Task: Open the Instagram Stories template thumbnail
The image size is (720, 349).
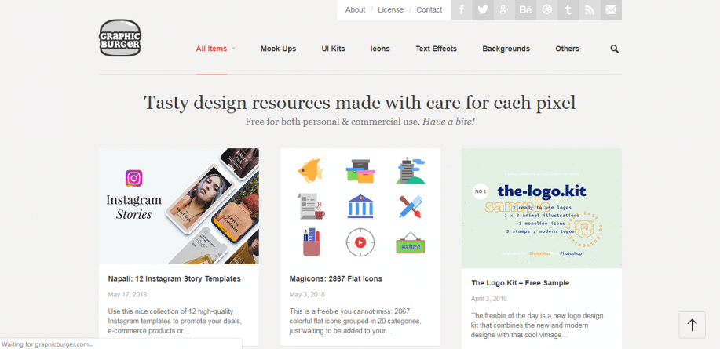Action: [178, 206]
